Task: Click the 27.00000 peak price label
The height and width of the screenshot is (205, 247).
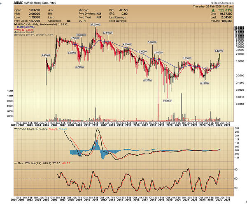Action: click(96, 25)
